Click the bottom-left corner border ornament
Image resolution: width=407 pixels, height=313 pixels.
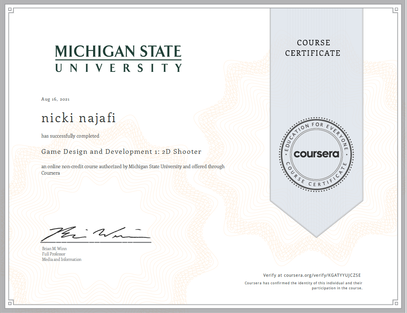pos(10,303)
